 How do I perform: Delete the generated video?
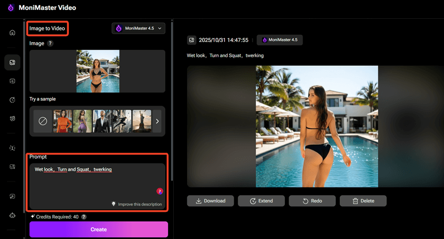click(364, 201)
